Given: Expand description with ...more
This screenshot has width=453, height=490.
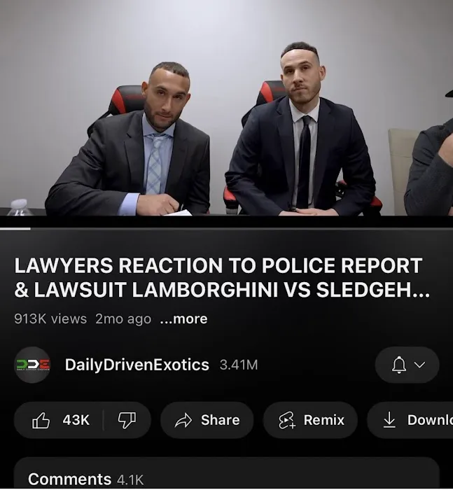Looking at the screenshot, I should click(183, 319).
